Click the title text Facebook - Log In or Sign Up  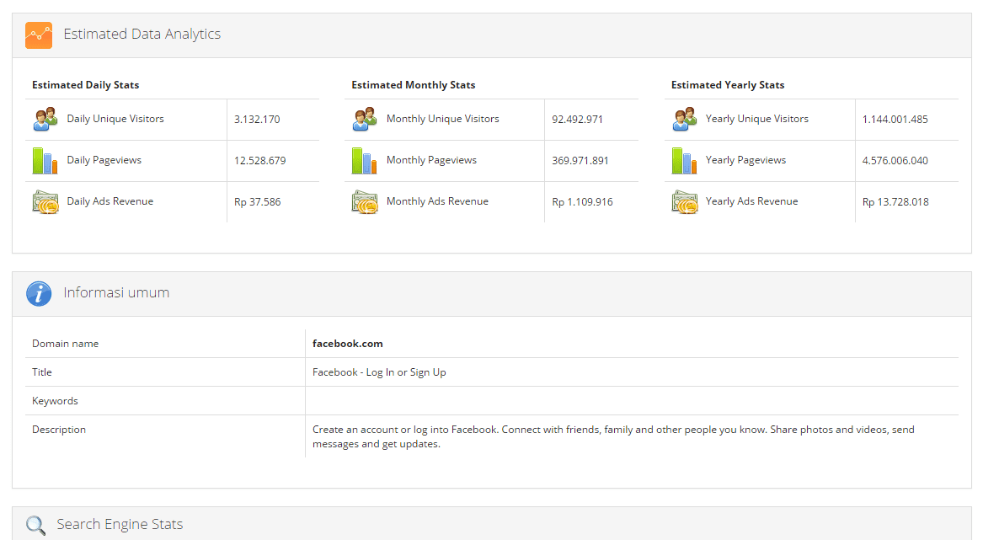click(379, 372)
